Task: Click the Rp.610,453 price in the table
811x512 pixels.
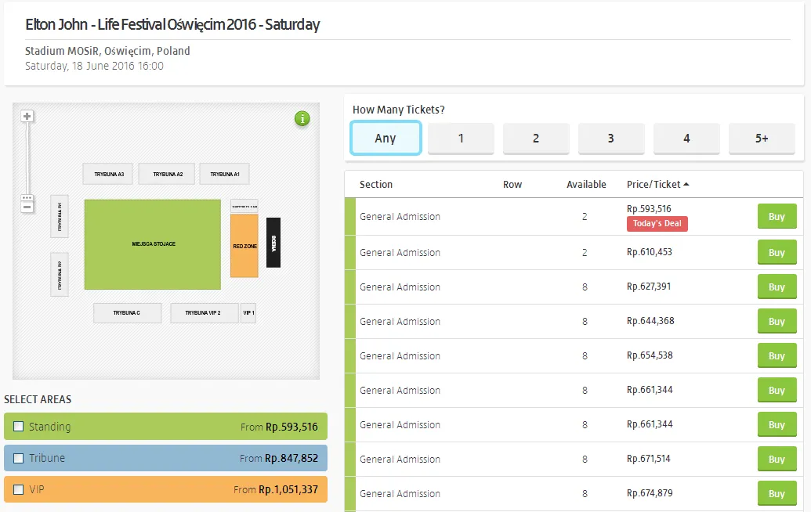Action: coord(650,252)
